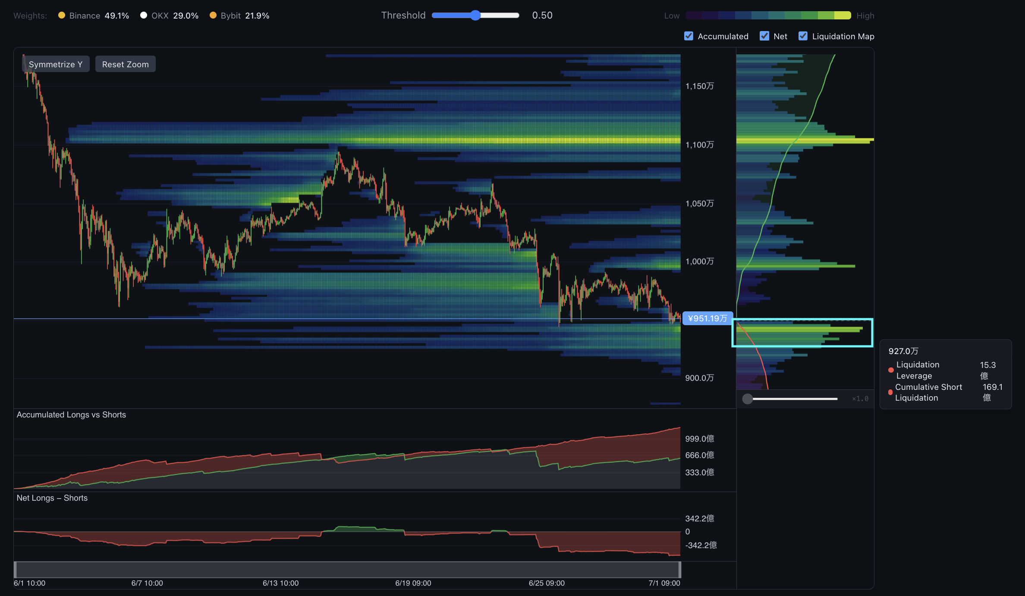
Task: Uncheck the Net checkbox
Action: pyautogui.click(x=764, y=36)
